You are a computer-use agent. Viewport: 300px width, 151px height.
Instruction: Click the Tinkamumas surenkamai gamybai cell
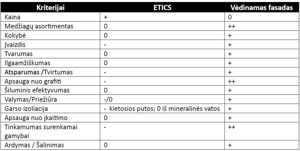[x=41, y=131]
